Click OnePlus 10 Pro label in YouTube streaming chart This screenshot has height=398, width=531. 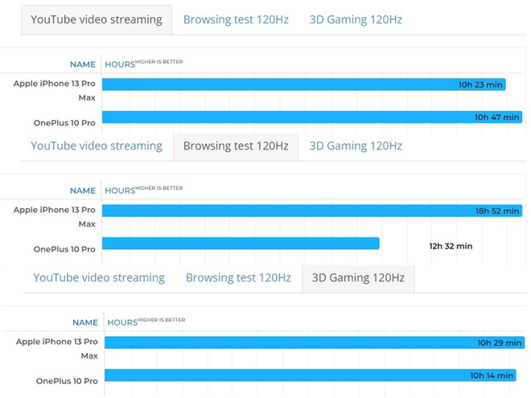tap(64, 123)
